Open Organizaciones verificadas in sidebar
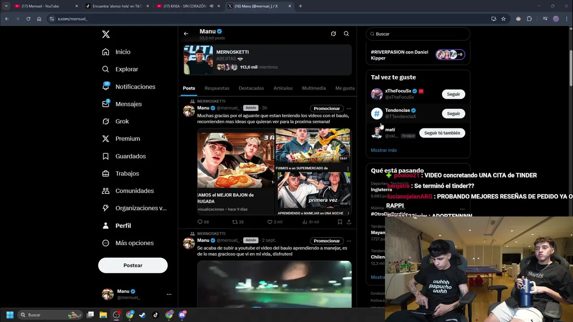 point(134,208)
